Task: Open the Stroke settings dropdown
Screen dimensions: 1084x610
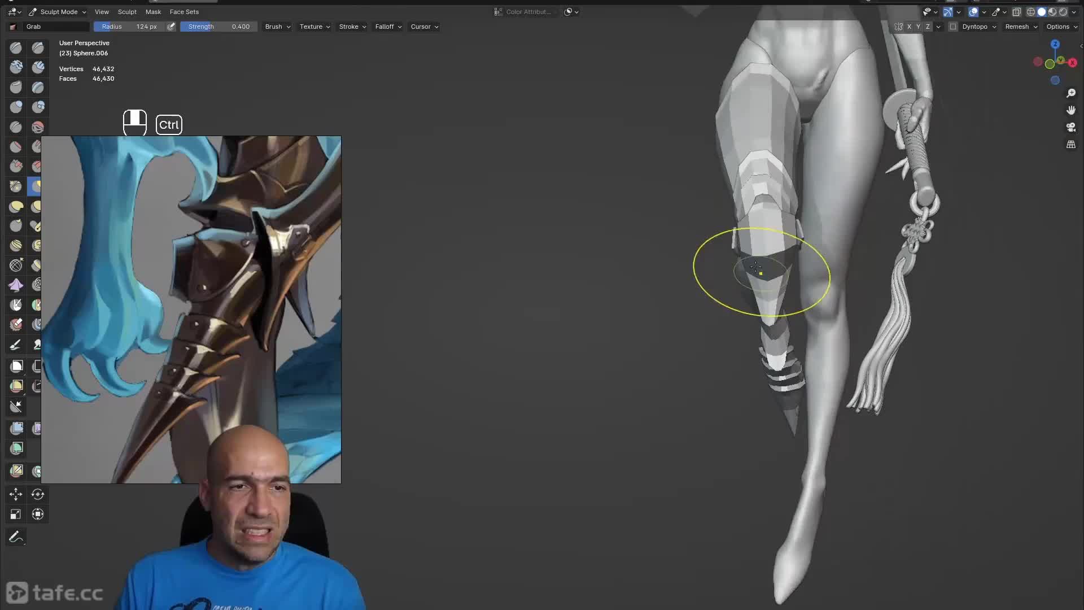Action: tap(352, 27)
